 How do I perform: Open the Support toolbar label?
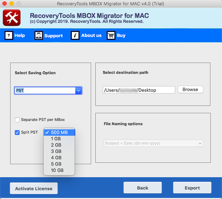click(x=53, y=36)
